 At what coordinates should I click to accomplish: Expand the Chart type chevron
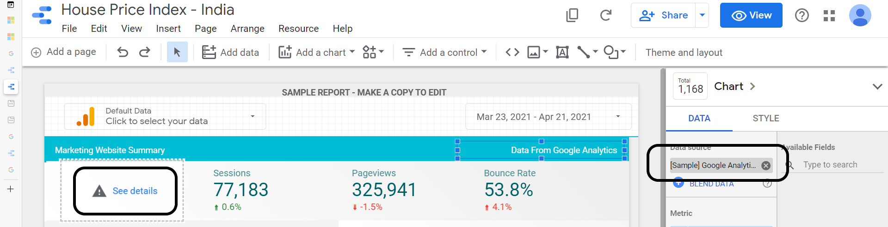pyautogui.click(x=752, y=86)
